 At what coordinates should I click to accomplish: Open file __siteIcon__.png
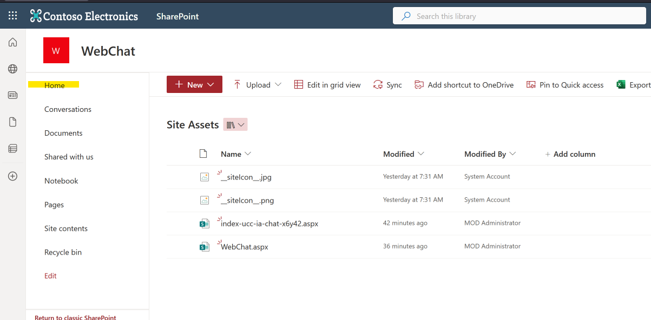(247, 201)
